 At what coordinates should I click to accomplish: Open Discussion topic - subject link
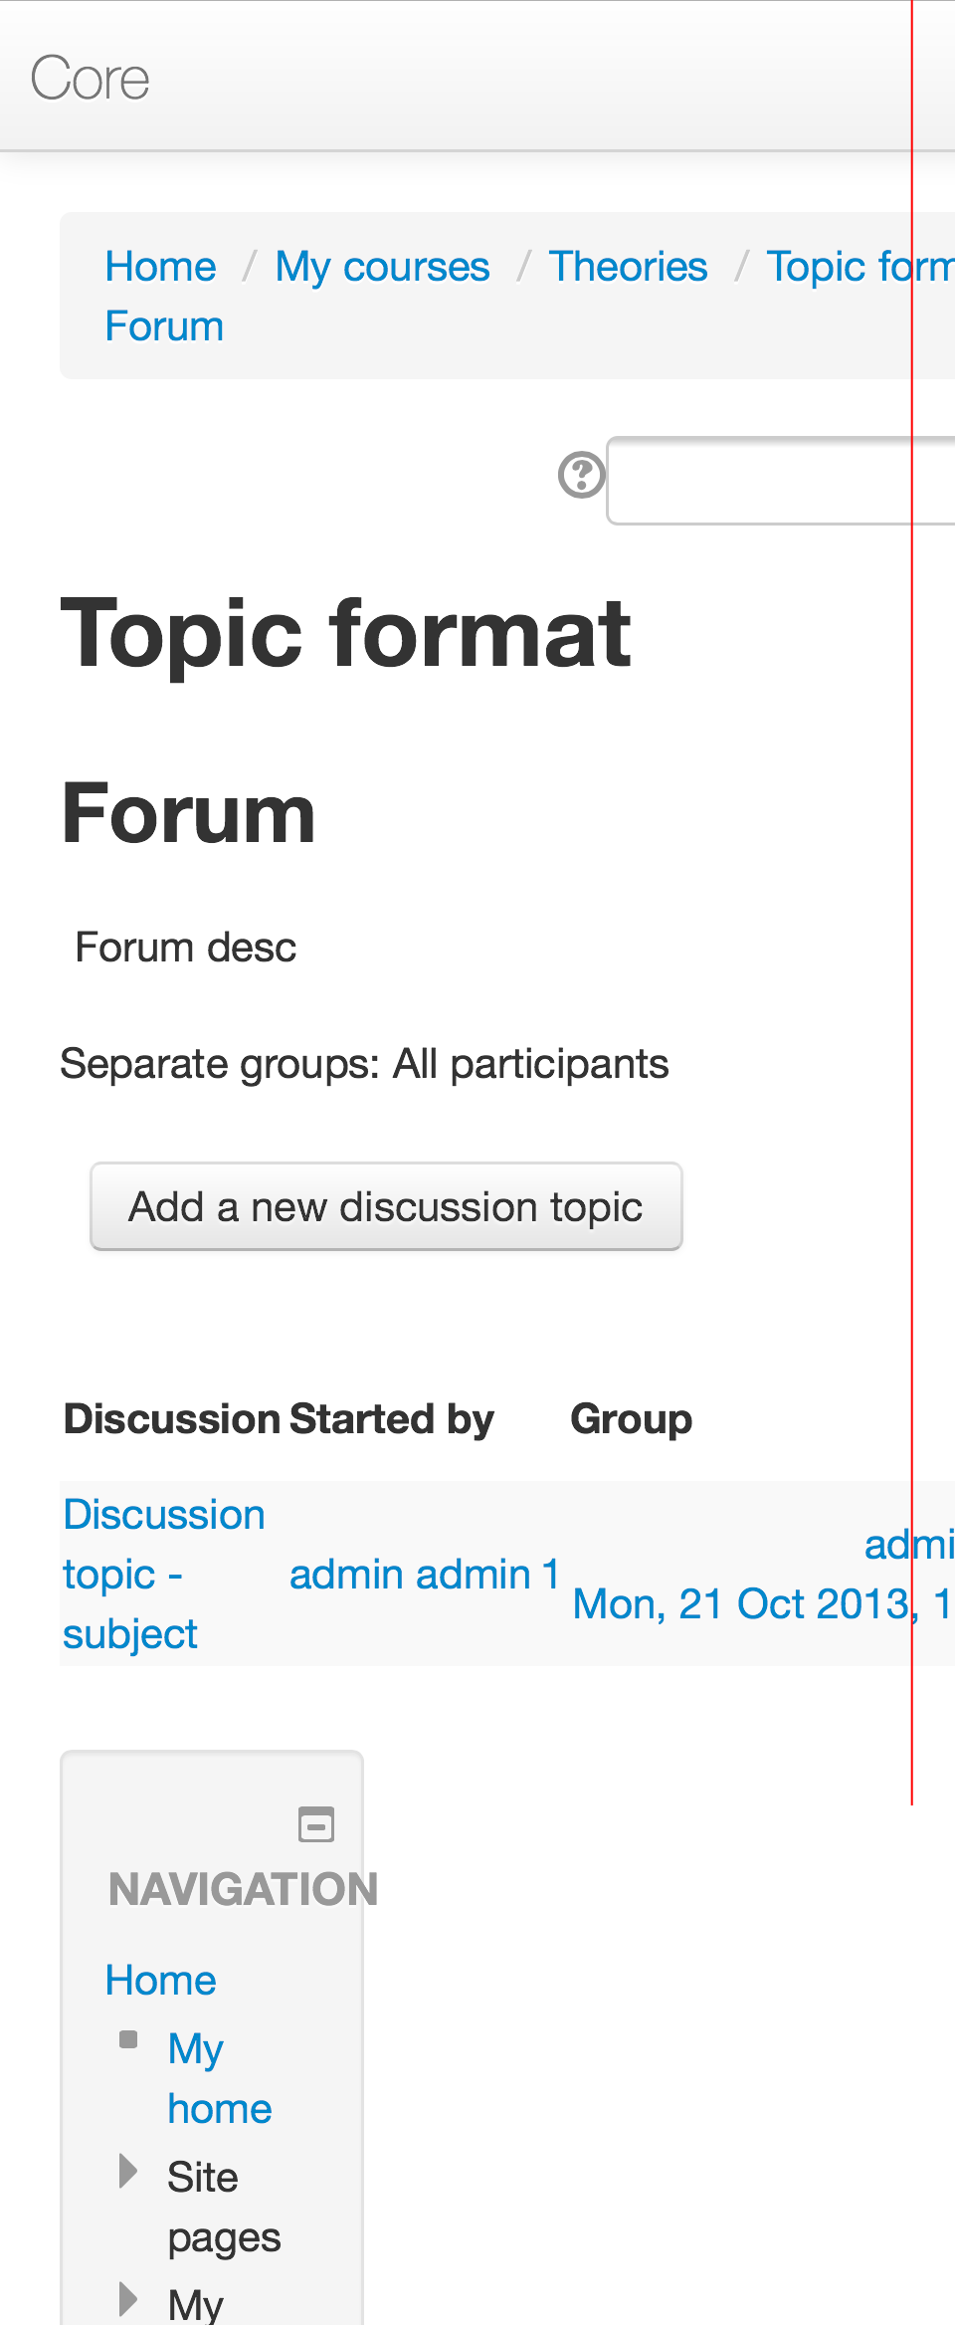164,1574
